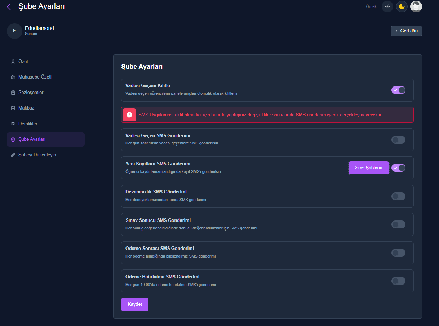Turn on Ödeme Sonrası SMS Gönderimi toggle

click(398, 253)
